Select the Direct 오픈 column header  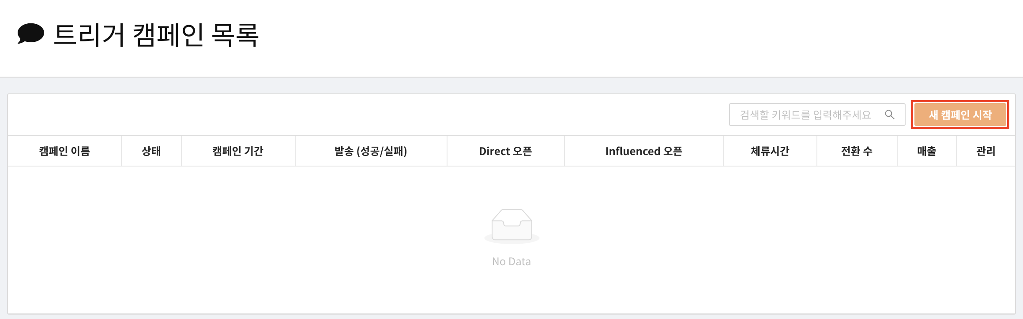click(506, 151)
